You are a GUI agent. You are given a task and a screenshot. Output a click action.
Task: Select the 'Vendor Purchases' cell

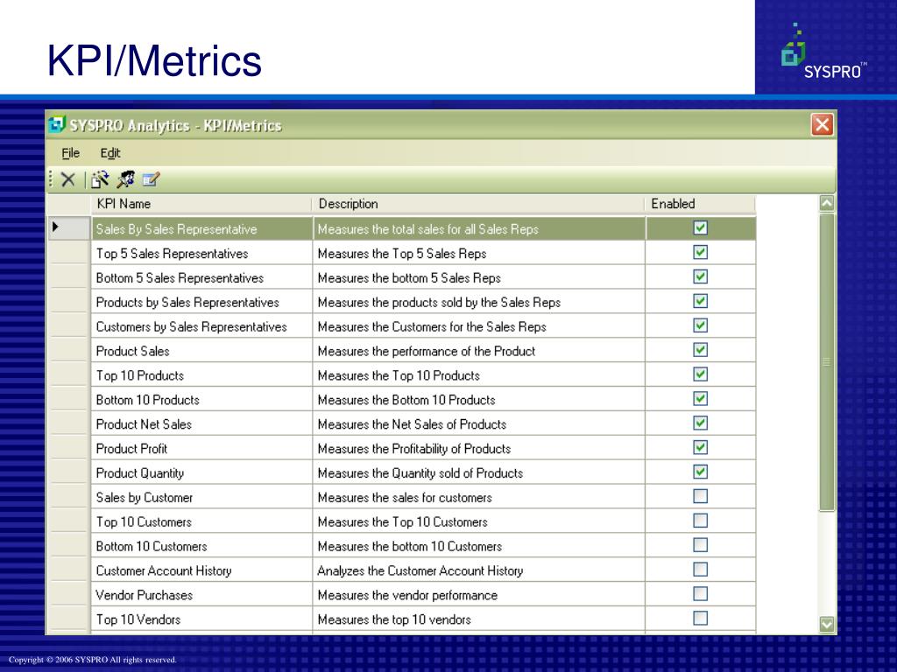(202, 595)
